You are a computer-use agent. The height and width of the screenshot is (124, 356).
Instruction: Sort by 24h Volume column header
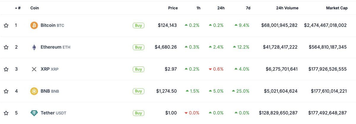point(287,8)
